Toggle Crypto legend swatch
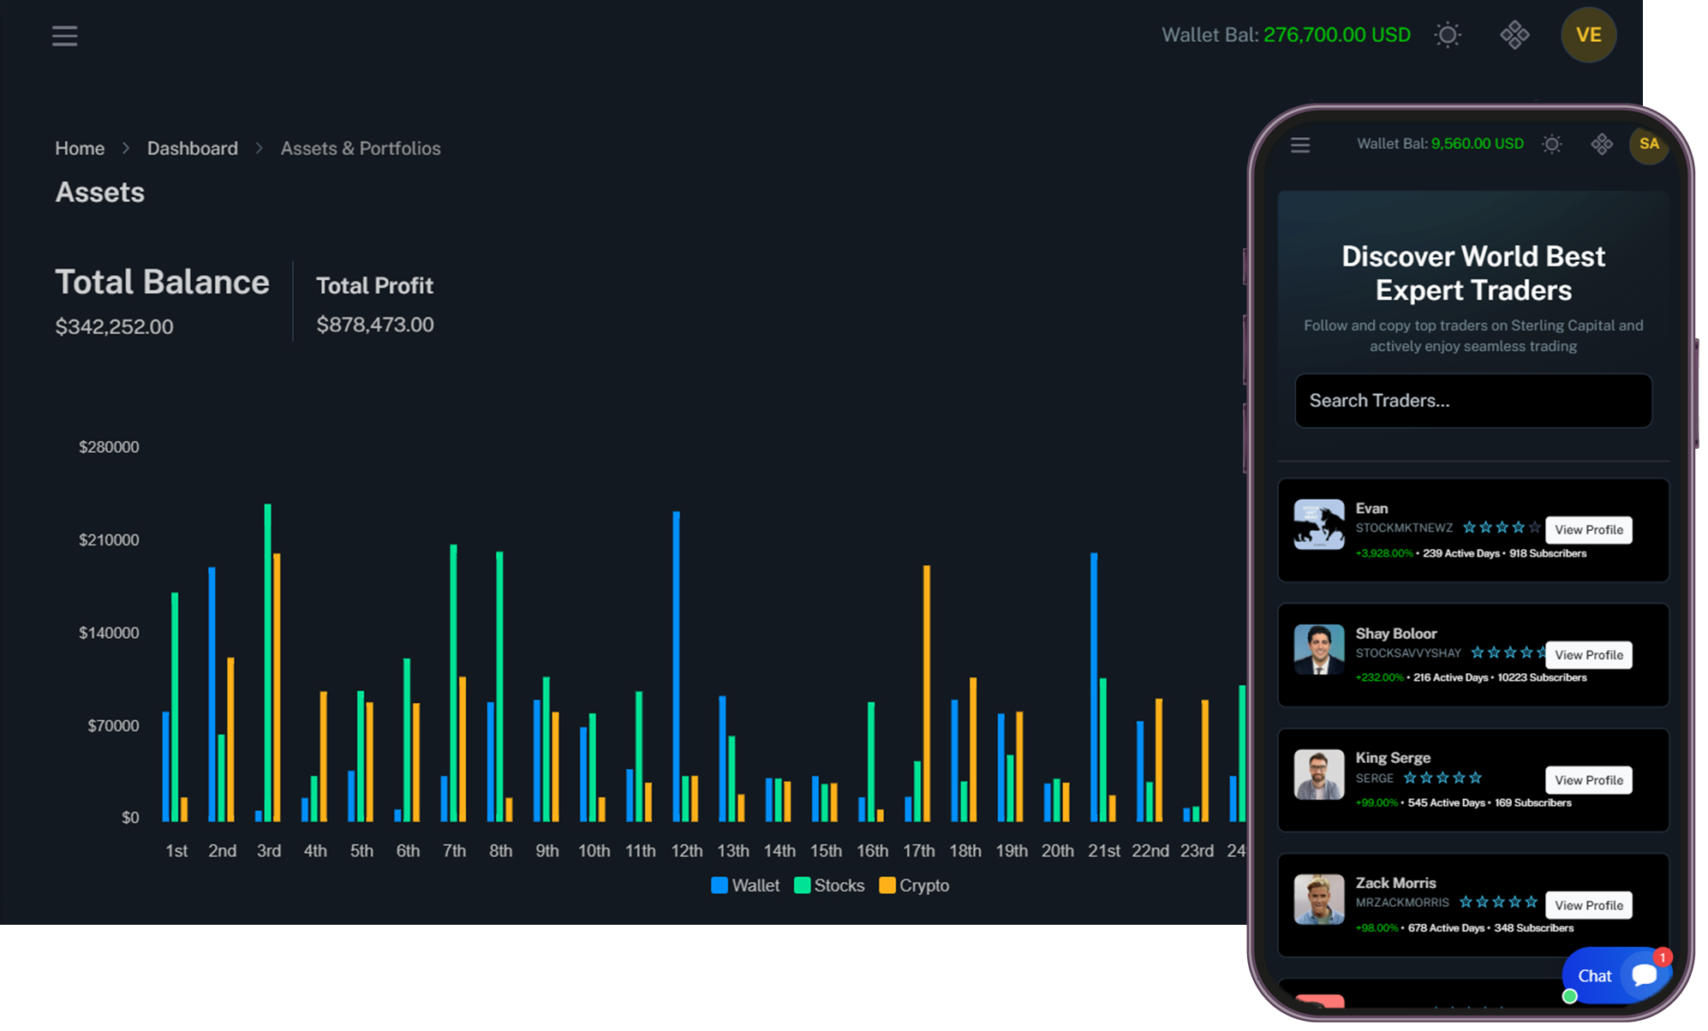1708x1031 pixels. (887, 885)
